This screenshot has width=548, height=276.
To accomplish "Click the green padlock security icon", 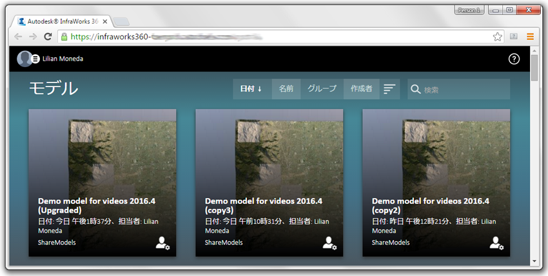I will [64, 37].
